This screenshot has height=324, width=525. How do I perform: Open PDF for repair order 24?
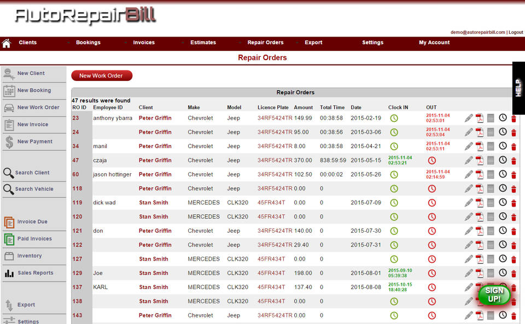480,132
